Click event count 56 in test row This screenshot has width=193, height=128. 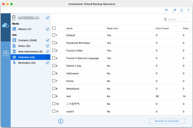tap(157, 96)
